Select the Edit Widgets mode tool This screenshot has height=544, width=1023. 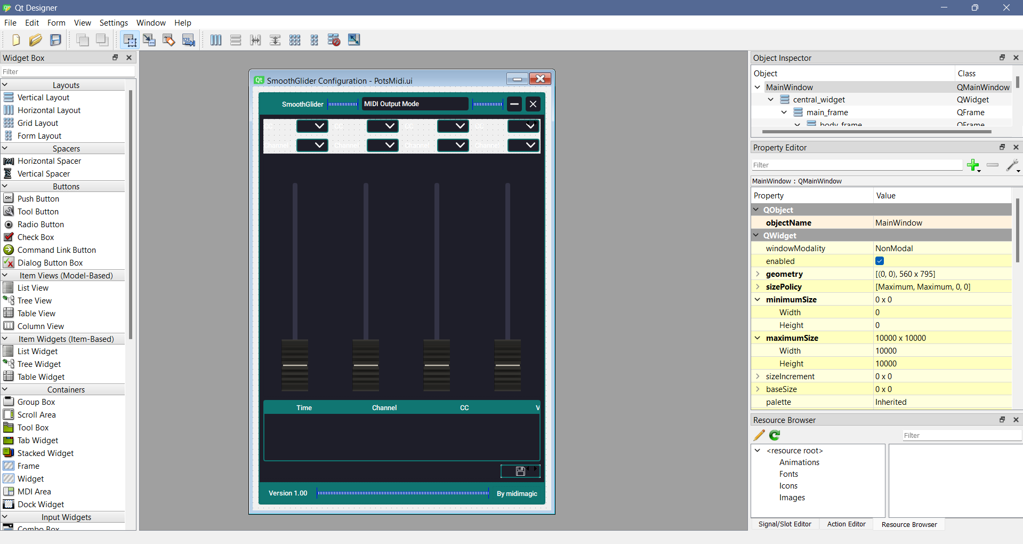click(x=129, y=40)
